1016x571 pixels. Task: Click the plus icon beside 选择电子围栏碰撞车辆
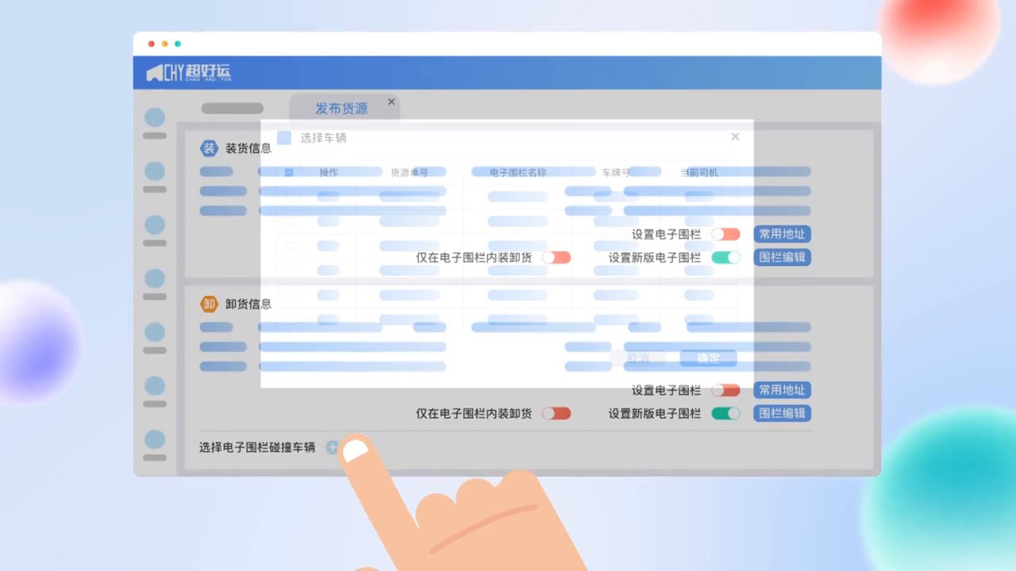[x=333, y=447]
